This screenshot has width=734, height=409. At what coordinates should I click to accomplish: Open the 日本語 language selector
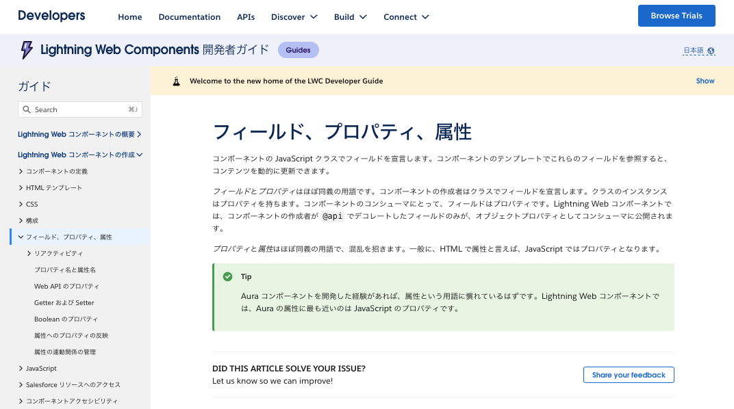(x=698, y=51)
